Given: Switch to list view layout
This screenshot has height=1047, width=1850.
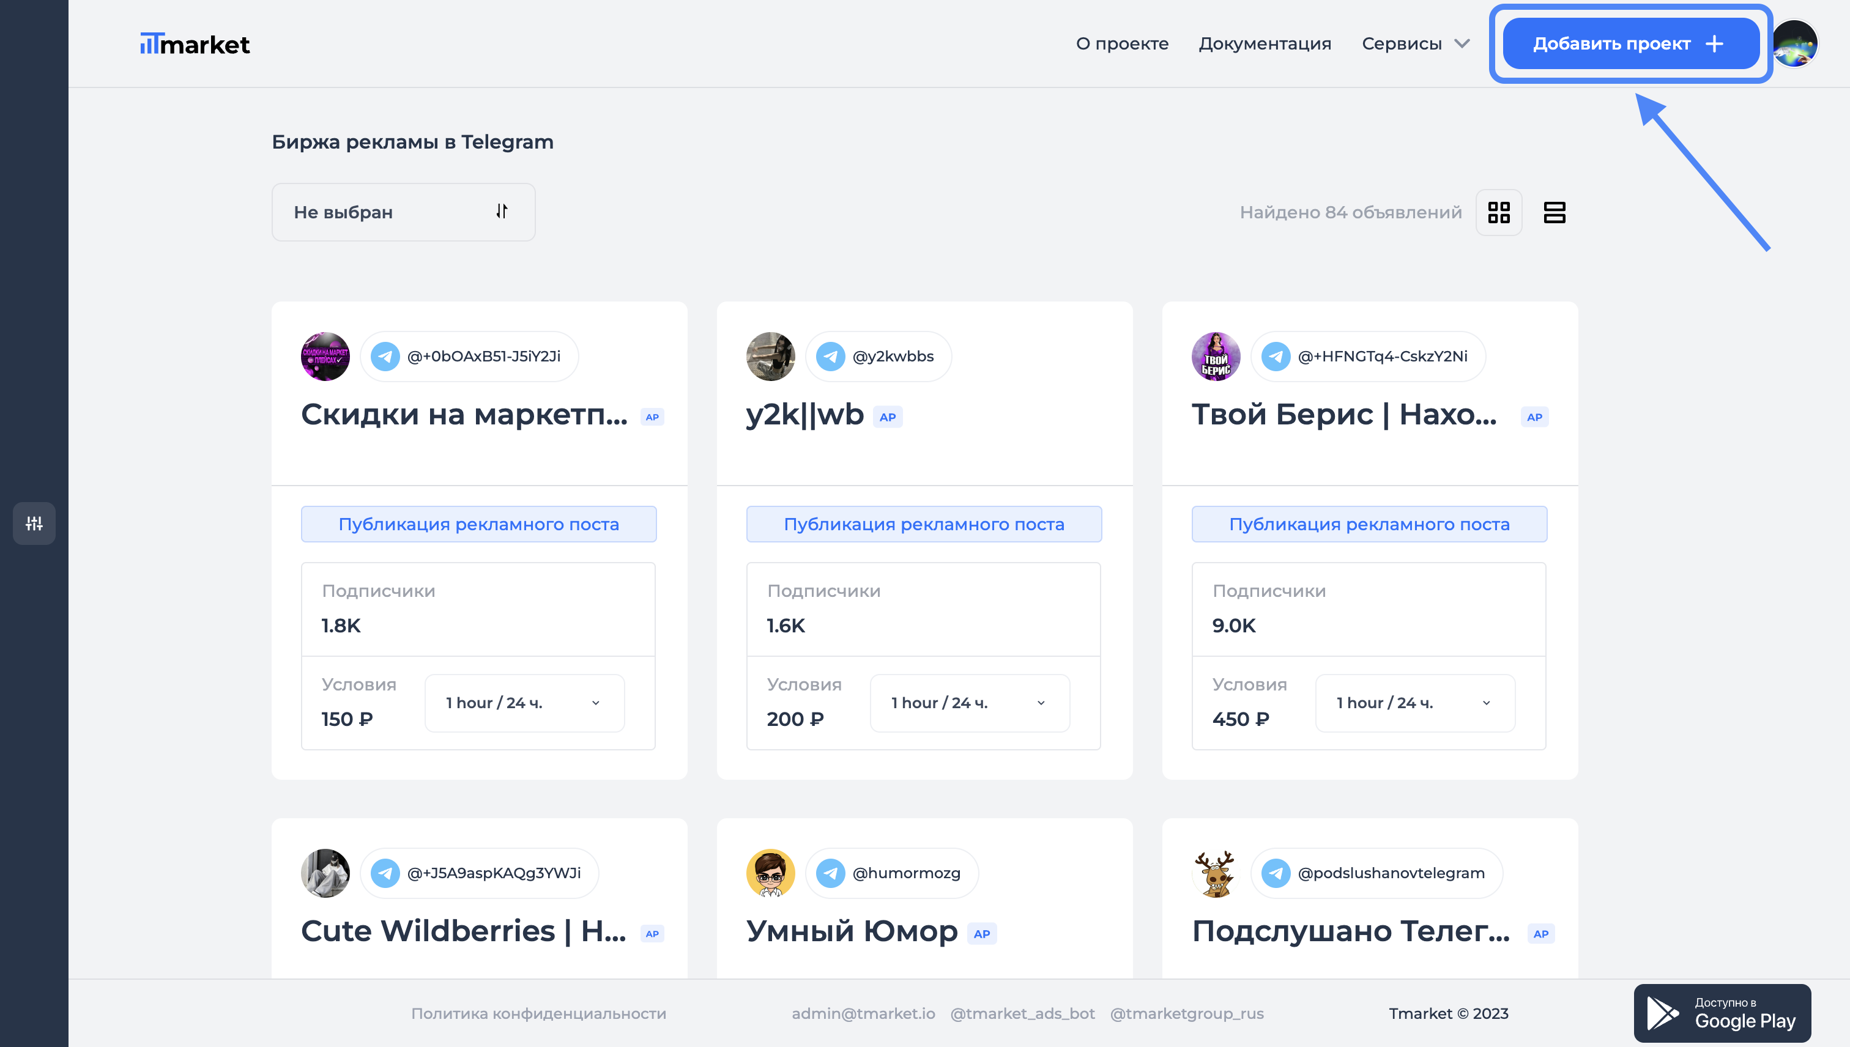Looking at the screenshot, I should 1554,212.
